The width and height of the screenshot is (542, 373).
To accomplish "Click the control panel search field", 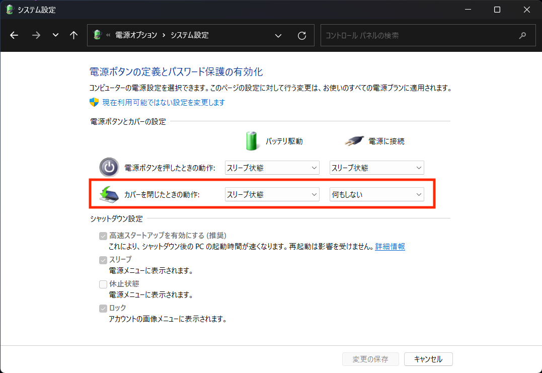I will pyautogui.click(x=418, y=35).
